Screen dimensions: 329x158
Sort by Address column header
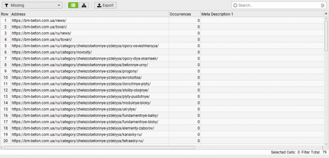click(x=90, y=14)
